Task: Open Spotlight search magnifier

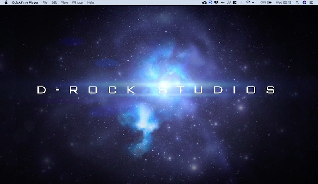Action: [297, 2]
